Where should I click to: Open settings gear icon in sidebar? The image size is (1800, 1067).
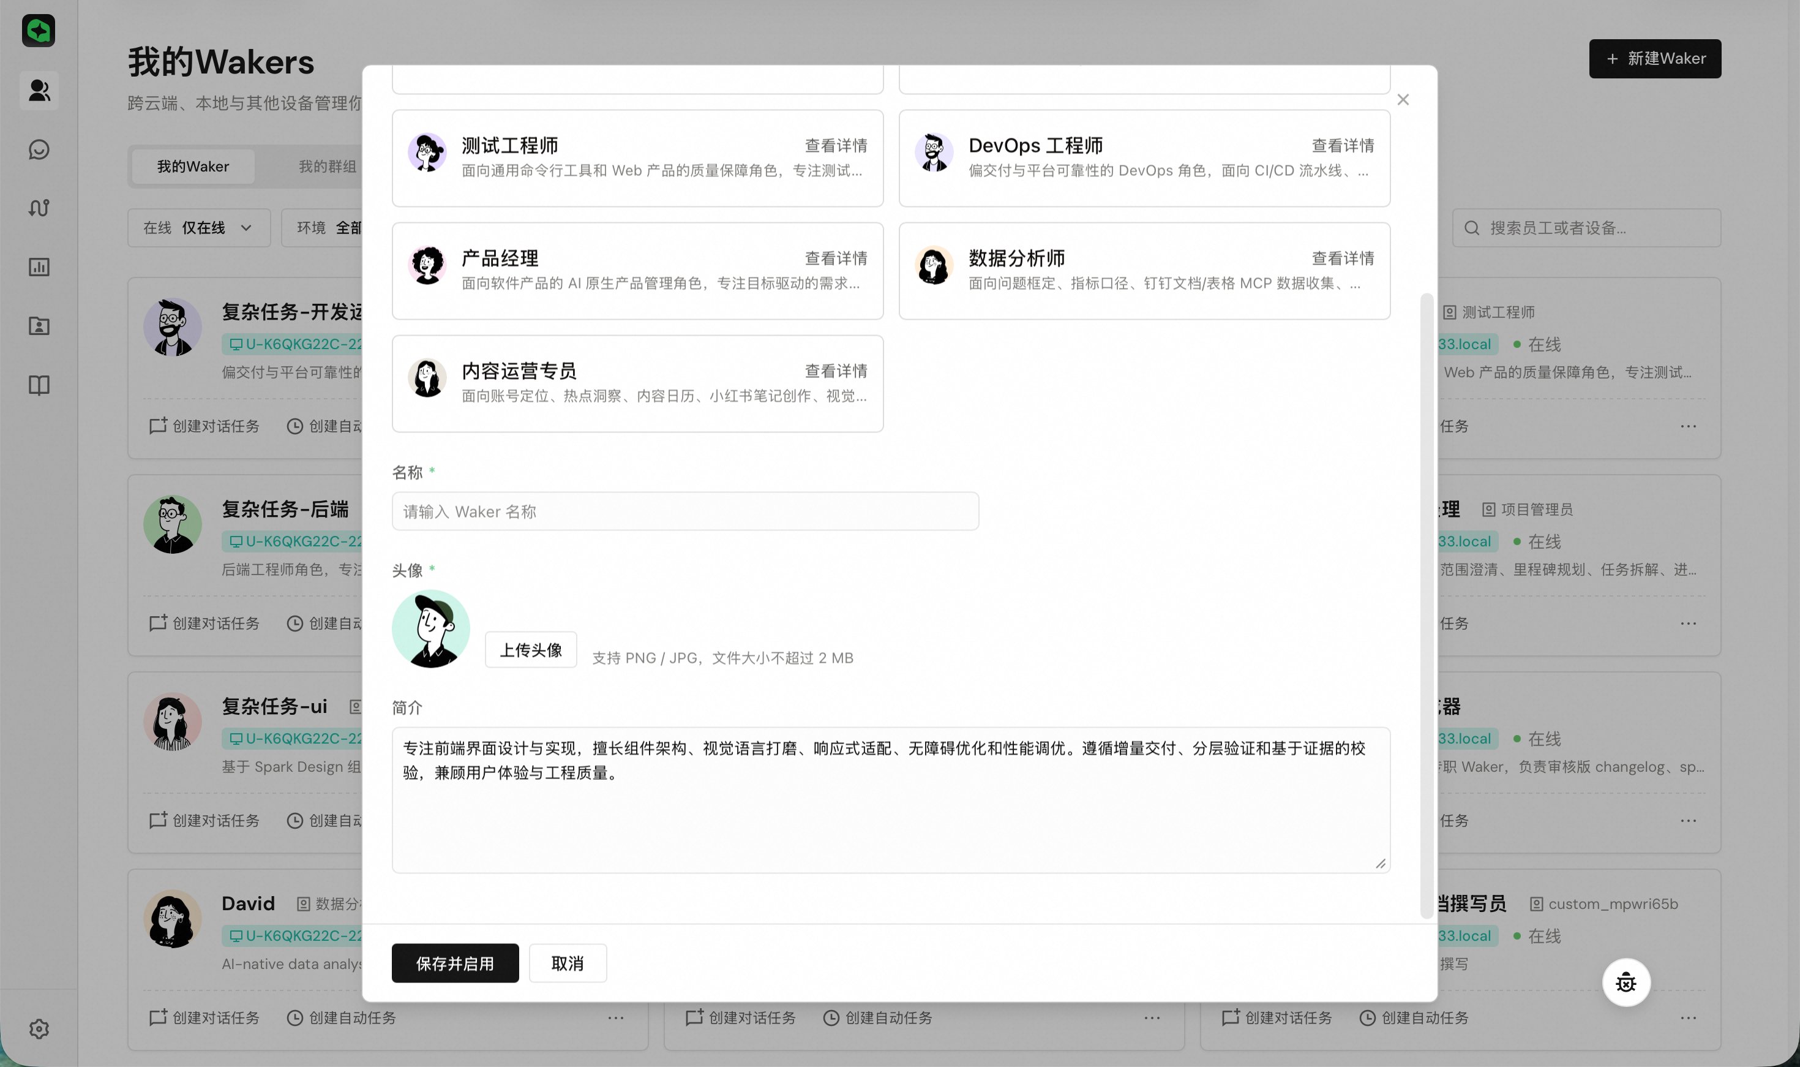39,1029
